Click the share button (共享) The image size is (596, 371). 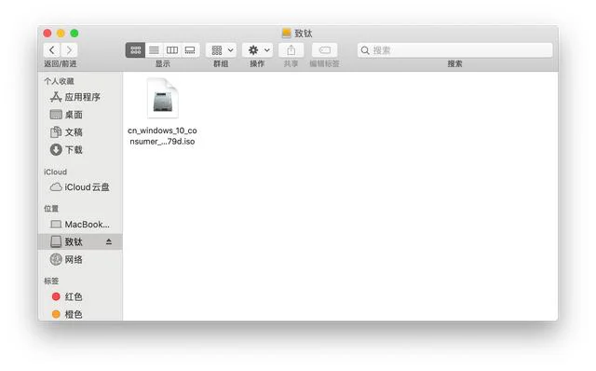point(291,50)
